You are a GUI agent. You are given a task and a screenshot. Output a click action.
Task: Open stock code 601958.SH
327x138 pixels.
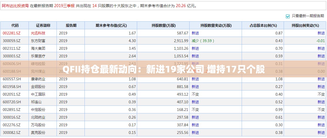pyautogui.click(x=12, y=87)
